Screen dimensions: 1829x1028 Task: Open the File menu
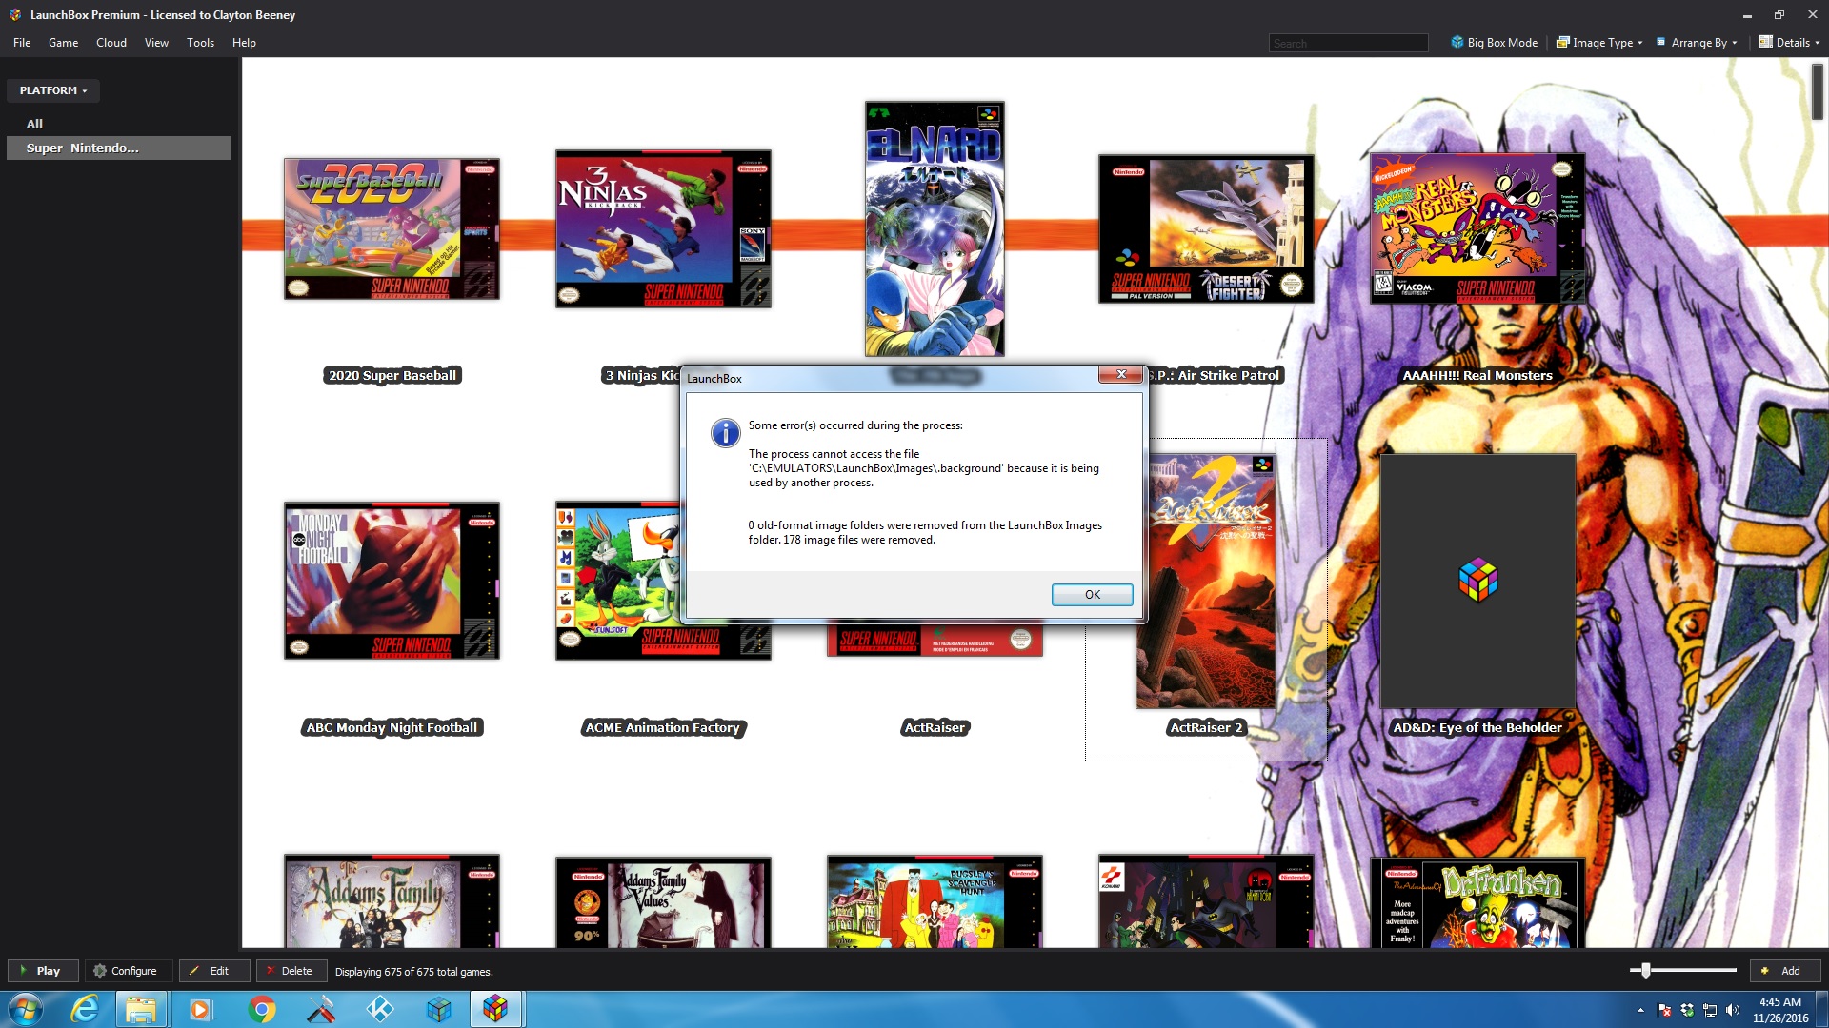pos(22,43)
